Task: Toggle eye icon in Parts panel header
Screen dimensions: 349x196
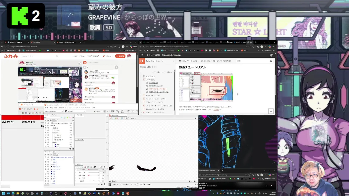Action: [46, 120]
